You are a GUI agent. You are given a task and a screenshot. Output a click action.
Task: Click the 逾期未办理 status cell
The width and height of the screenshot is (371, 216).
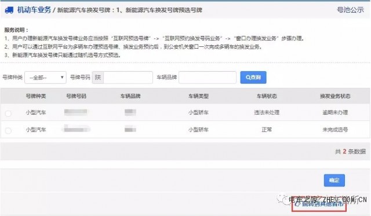point(335,112)
